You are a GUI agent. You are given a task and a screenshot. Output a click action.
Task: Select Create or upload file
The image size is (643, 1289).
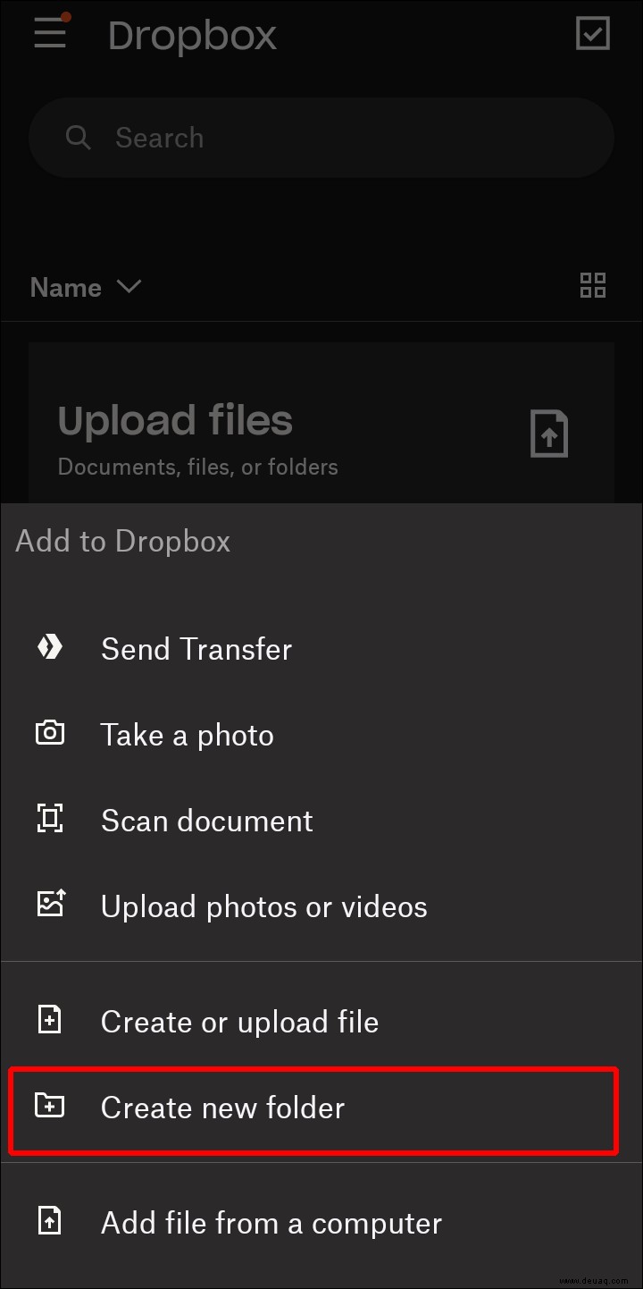[x=321, y=1022]
